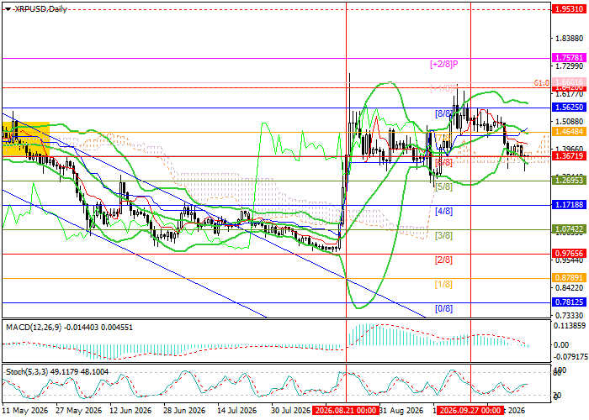Click the pink 1.66016 price label
589x420 pixels.
(x=569, y=81)
